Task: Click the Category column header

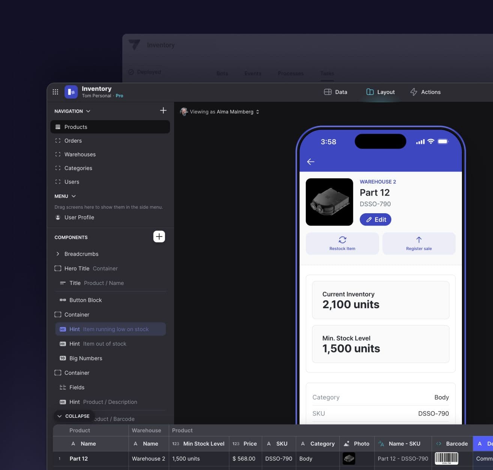Action: point(318,444)
